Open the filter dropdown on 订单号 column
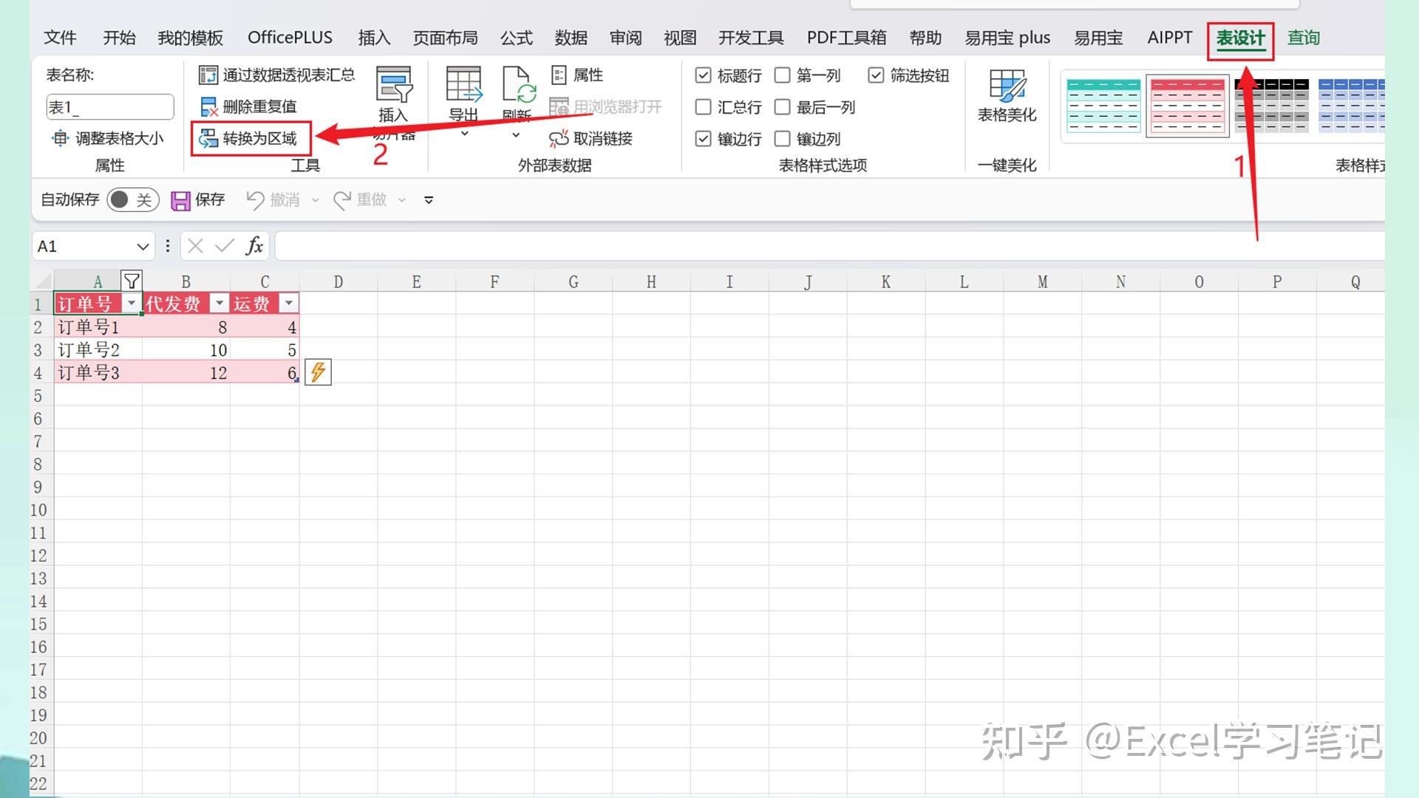This screenshot has width=1419, height=798. (131, 303)
